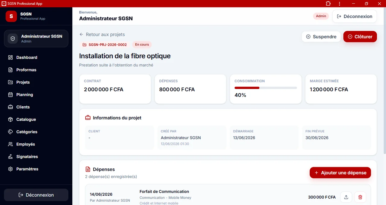Click the Admin role badge in header
Image resolution: width=386 pixels, height=205 pixels.
(321, 16)
